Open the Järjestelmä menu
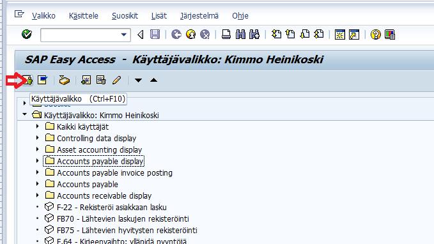The height and width of the screenshot is (244, 434). [x=199, y=16]
